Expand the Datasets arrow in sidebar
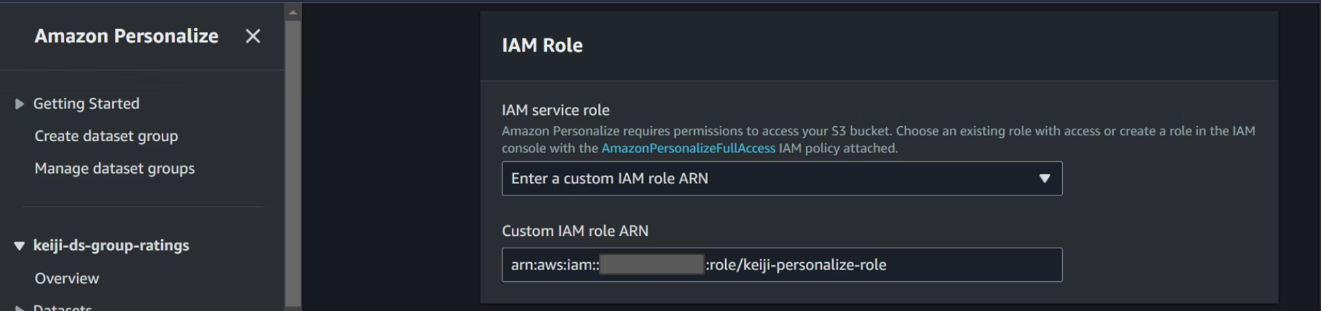The width and height of the screenshot is (1321, 311). [x=19, y=307]
